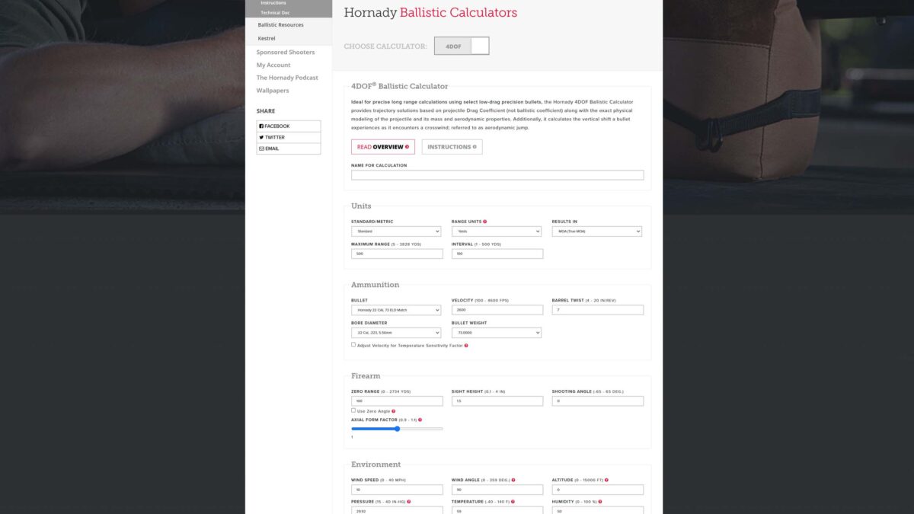Share the page via the Facebook button
This screenshot has height=514, width=914.
288,126
